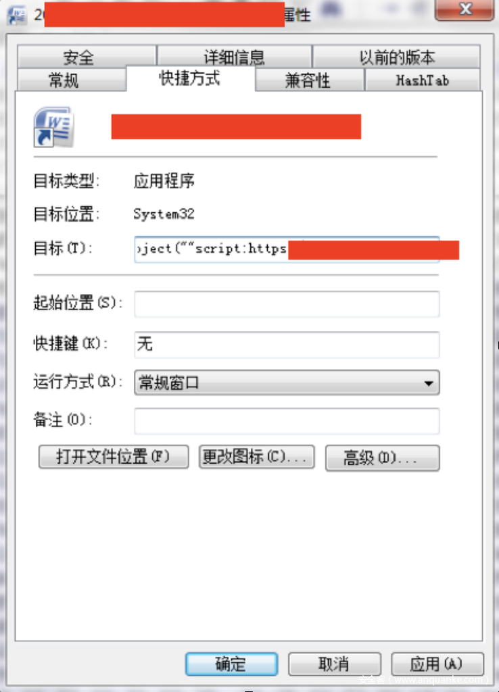The image size is (499, 692).
Task: Select the 快捷方式 tab
Action: click(x=190, y=78)
